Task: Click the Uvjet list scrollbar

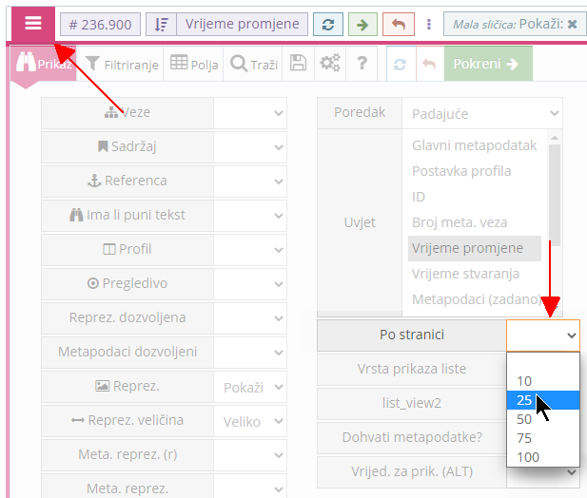Action: coord(555,195)
